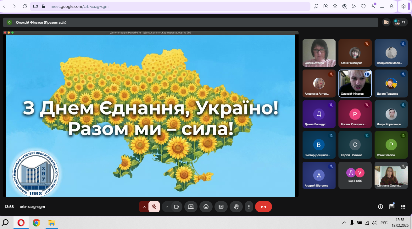Viewport: 412px width, 229px height.
Task: Turn on closed captions
Action: tap(221, 207)
